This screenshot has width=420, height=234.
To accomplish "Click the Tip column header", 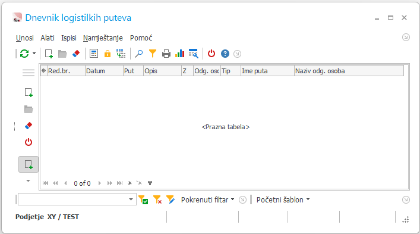I will coord(230,71).
